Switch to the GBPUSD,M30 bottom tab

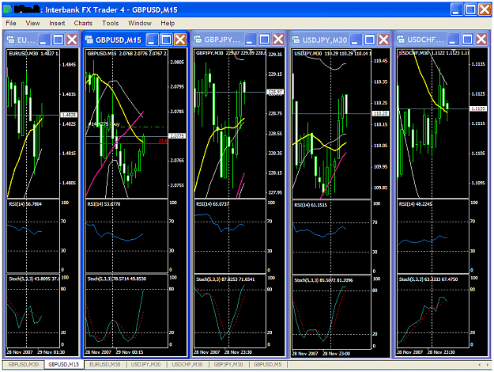point(23,364)
